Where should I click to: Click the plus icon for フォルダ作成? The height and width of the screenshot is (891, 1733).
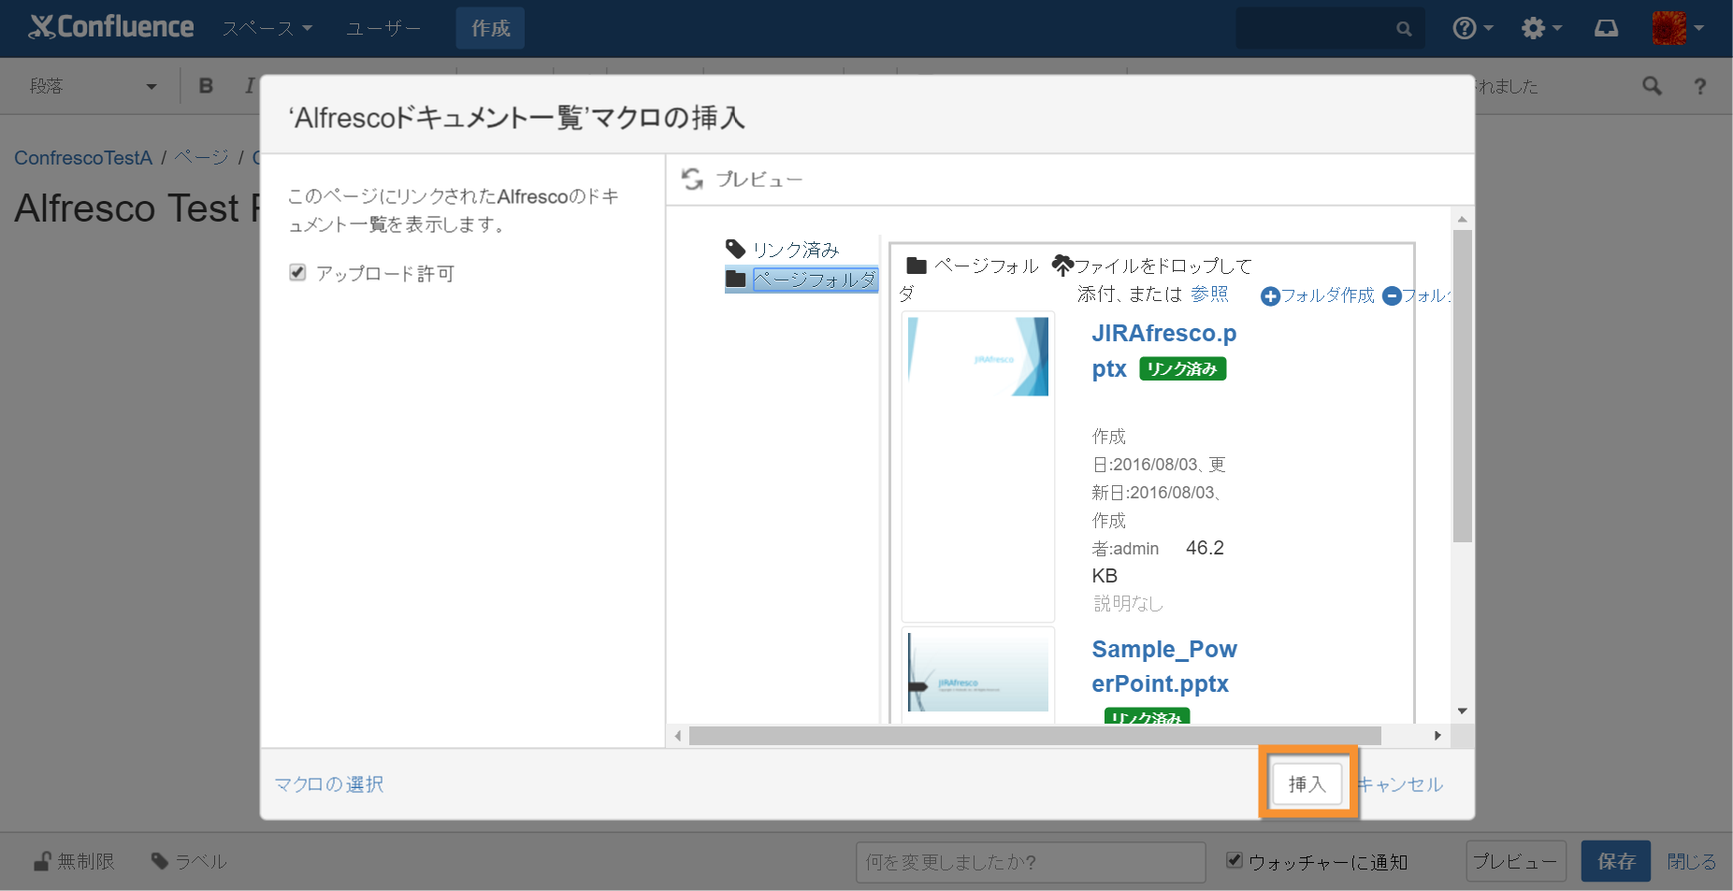(x=1270, y=296)
